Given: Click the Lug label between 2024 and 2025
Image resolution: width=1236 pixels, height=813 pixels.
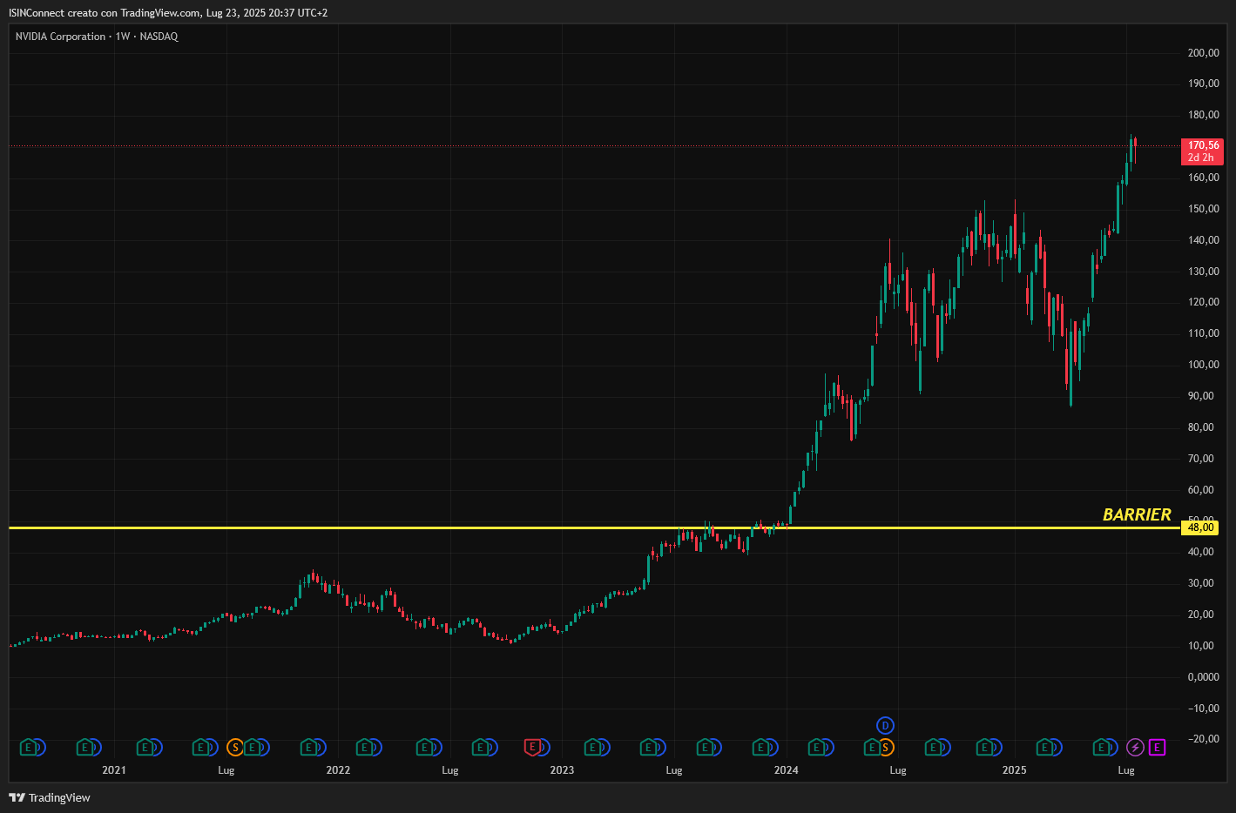Looking at the screenshot, I should click(x=898, y=770).
